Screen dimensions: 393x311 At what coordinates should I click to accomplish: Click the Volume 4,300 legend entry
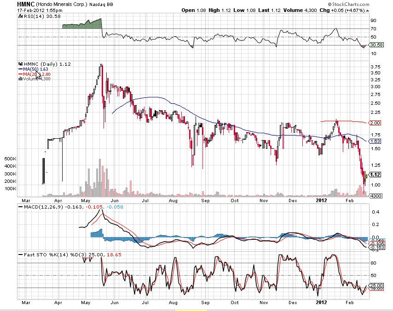(x=37, y=79)
